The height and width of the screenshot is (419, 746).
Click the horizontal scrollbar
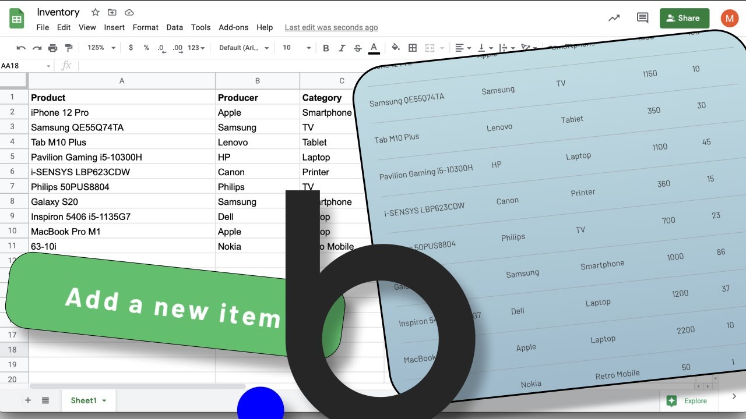tap(138, 386)
